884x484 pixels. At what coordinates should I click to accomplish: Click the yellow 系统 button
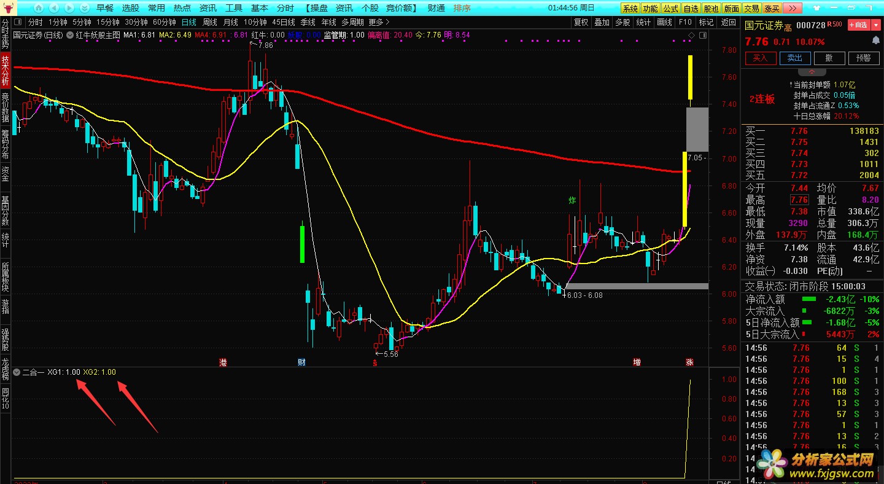click(630, 8)
